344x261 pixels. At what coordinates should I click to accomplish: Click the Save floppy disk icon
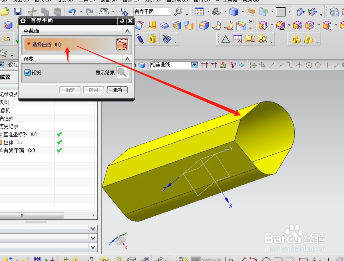tap(18, 12)
